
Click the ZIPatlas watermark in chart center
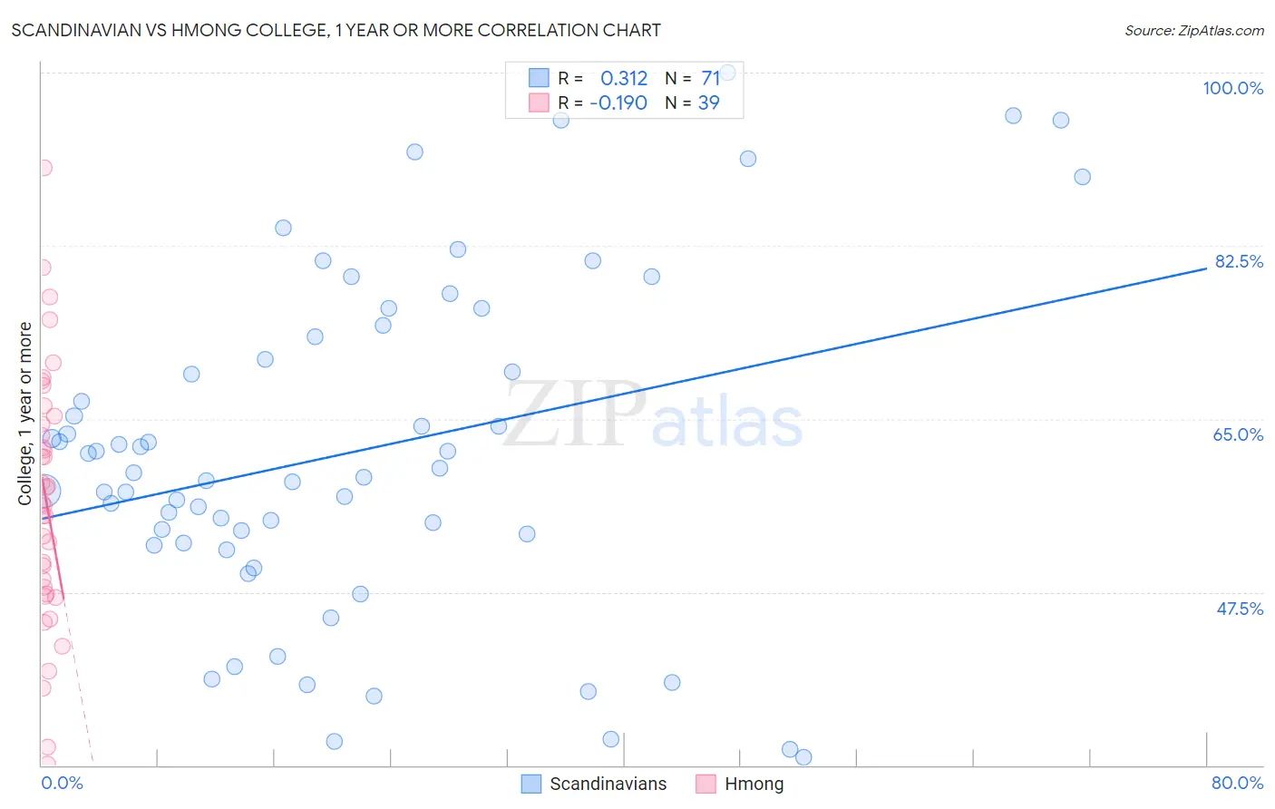(653, 415)
